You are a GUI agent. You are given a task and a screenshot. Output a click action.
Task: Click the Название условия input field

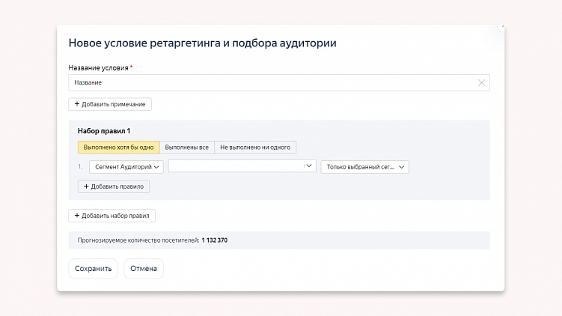click(x=279, y=83)
